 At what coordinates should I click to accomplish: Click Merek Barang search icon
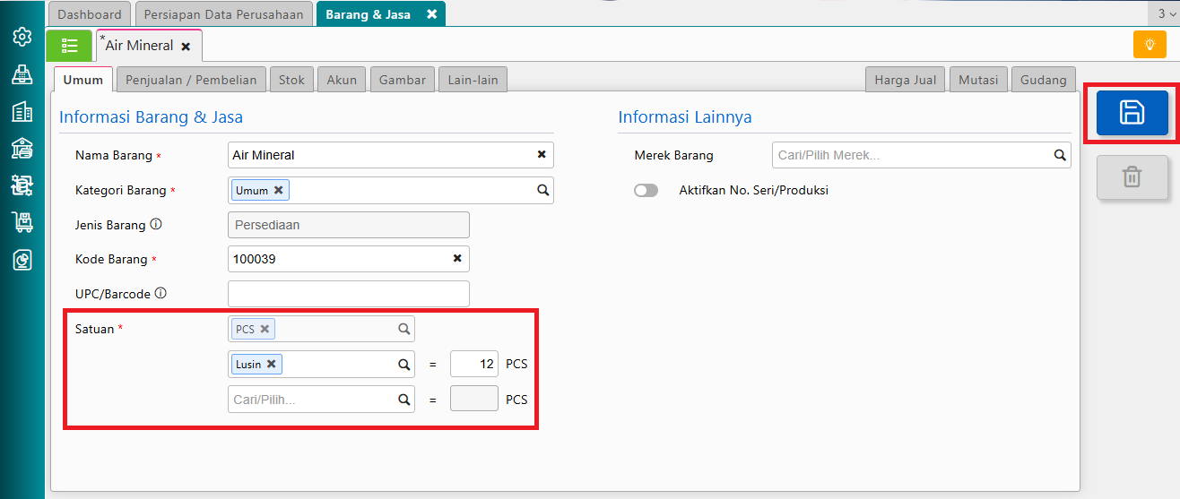tap(1060, 155)
